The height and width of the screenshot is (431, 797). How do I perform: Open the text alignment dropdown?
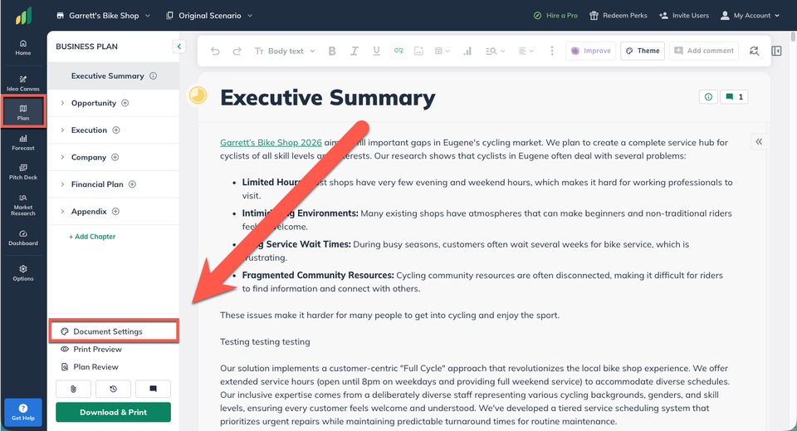[526, 51]
